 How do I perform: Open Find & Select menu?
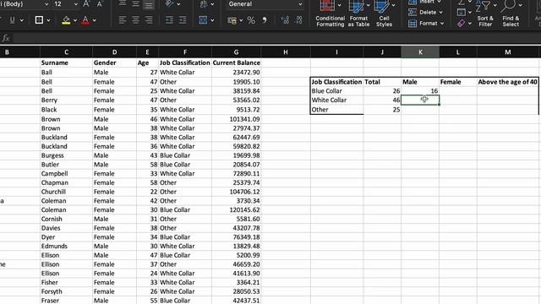pyautogui.click(x=511, y=14)
